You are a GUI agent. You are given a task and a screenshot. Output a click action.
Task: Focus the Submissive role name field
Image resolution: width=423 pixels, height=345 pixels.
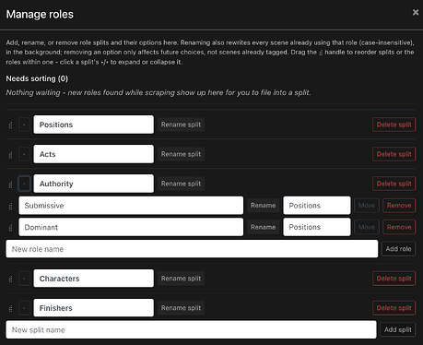point(131,206)
